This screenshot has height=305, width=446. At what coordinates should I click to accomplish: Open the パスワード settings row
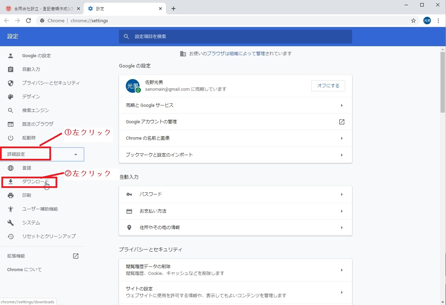[235, 194]
